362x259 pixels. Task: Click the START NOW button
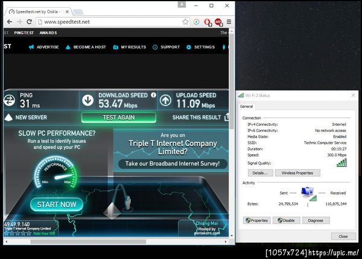(57, 204)
